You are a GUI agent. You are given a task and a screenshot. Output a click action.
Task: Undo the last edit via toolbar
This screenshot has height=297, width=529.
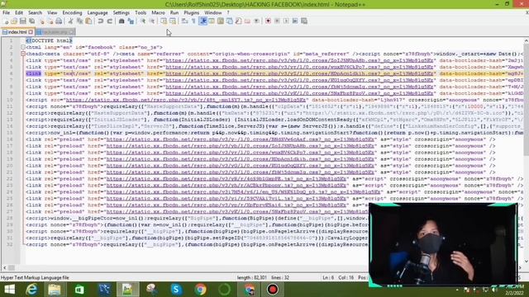(101, 21)
